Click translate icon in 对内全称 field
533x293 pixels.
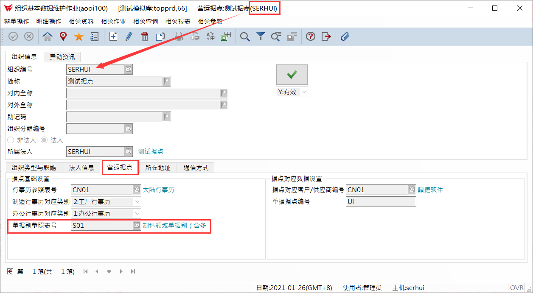tap(224, 93)
